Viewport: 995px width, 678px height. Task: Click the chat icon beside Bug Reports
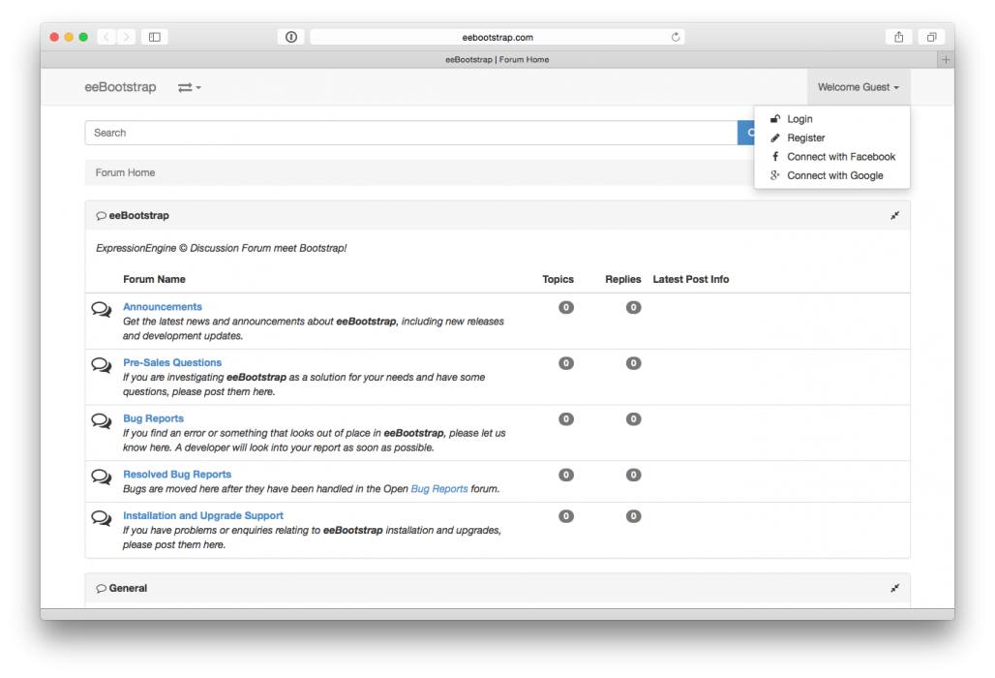tap(102, 421)
